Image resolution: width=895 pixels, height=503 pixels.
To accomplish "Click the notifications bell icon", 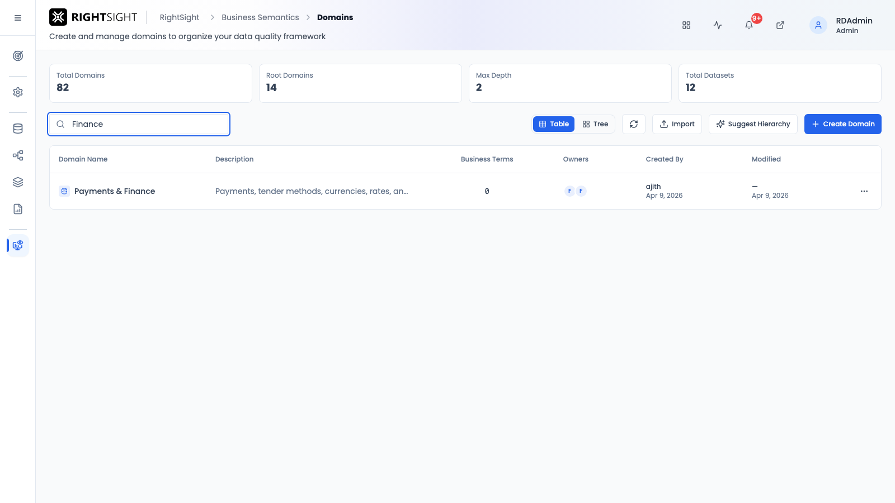I will [749, 25].
